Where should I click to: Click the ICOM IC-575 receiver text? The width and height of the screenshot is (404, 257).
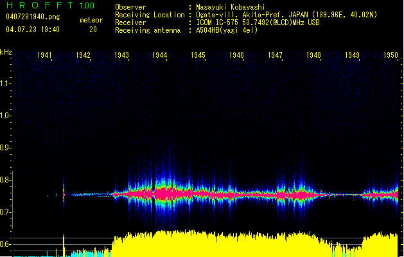tap(258, 22)
